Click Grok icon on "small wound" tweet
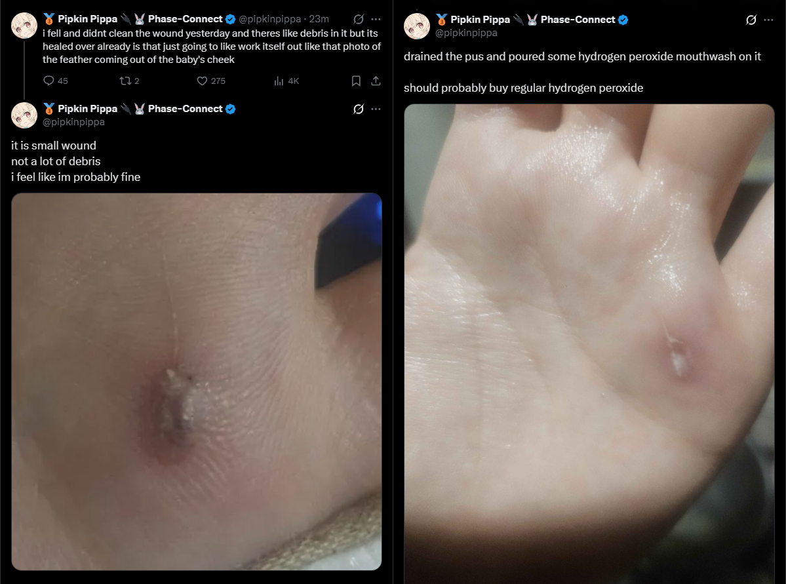The image size is (786, 584). [359, 109]
